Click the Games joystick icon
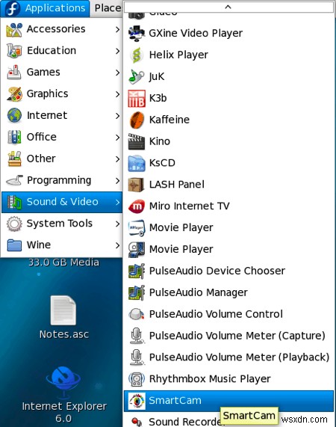336x427 pixels. pyautogui.click(x=14, y=73)
